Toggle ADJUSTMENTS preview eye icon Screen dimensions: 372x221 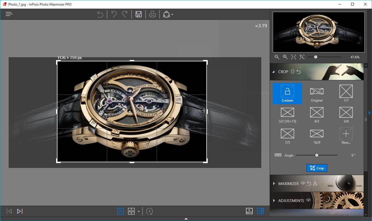tap(308, 201)
